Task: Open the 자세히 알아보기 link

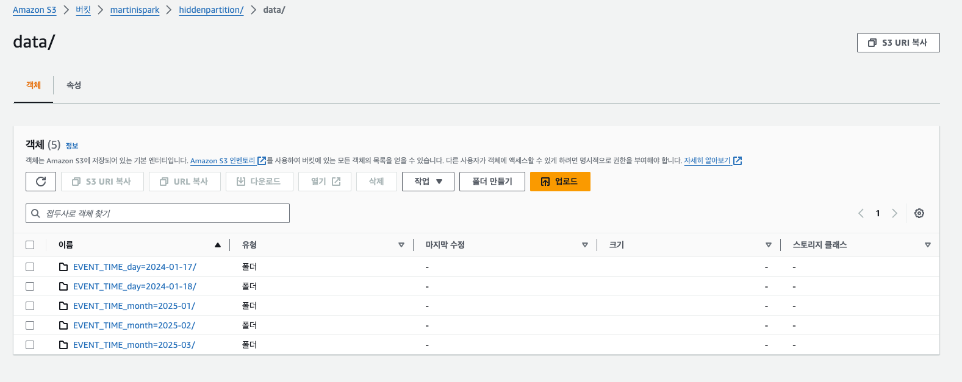Action: [707, 161]
